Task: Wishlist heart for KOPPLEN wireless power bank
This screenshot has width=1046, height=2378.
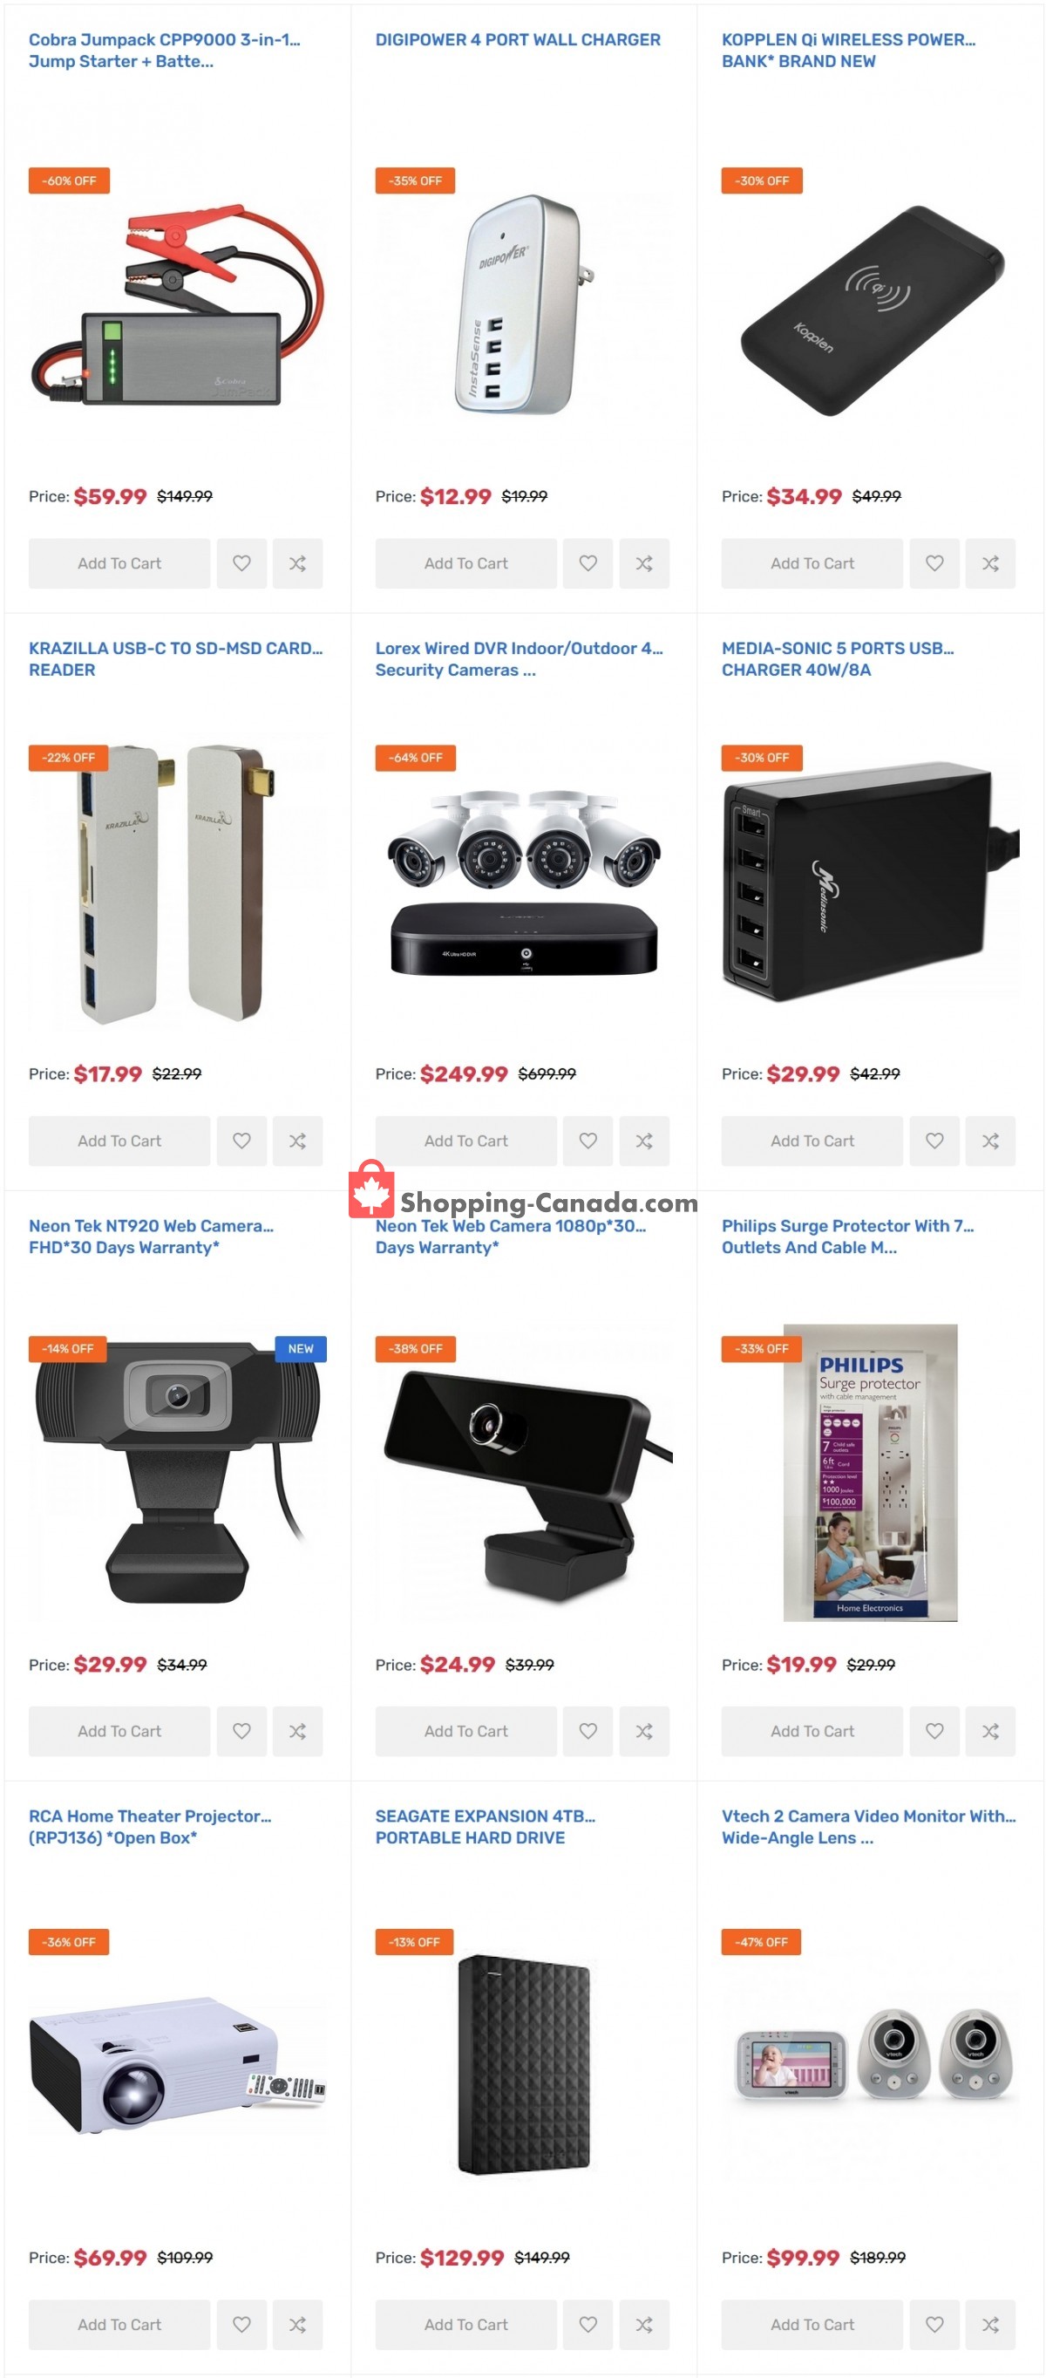Action: 934,563
